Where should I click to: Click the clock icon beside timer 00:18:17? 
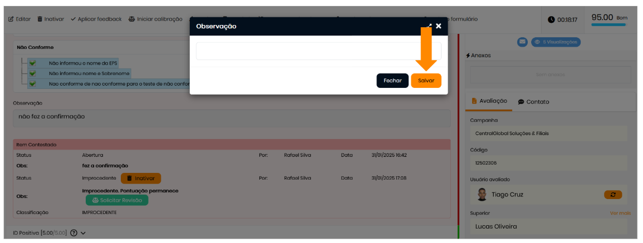(551, 19)
